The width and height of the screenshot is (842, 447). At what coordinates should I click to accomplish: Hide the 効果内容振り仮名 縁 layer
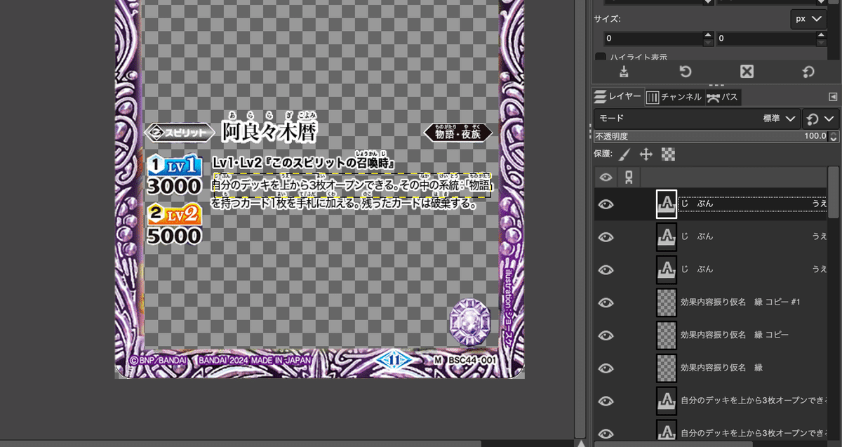point(606,368)
